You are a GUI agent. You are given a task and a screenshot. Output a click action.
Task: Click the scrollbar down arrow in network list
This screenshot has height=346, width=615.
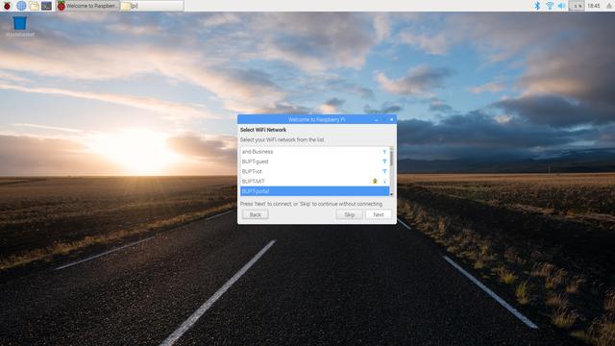point(391,194)
